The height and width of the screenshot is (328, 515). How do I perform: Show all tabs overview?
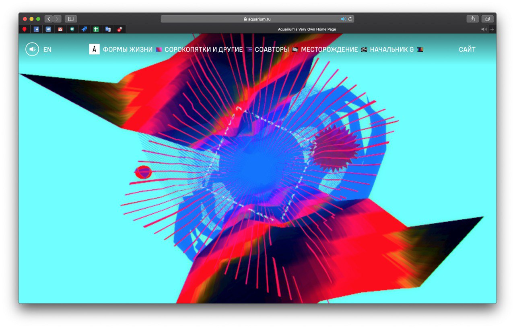487,19
